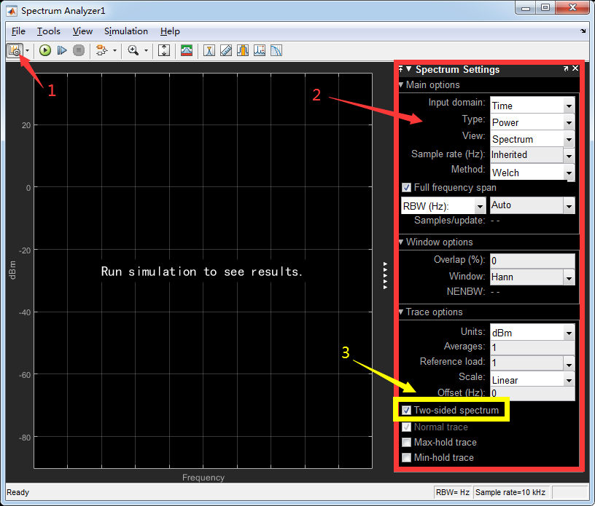This screenshot has height=506, width=595.
Task: Enable the Max-hold trace checkbox
Action: pyautogui.click(x=406, y=442)
